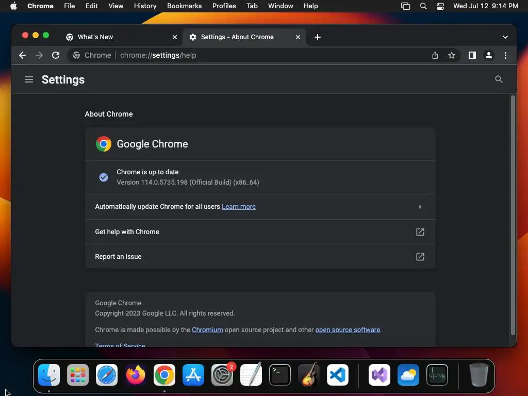Open the Trash from the Dock

[x=478, y=375]
